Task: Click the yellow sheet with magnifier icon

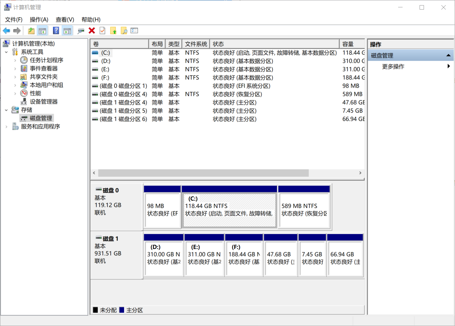Action: (124, 31)
